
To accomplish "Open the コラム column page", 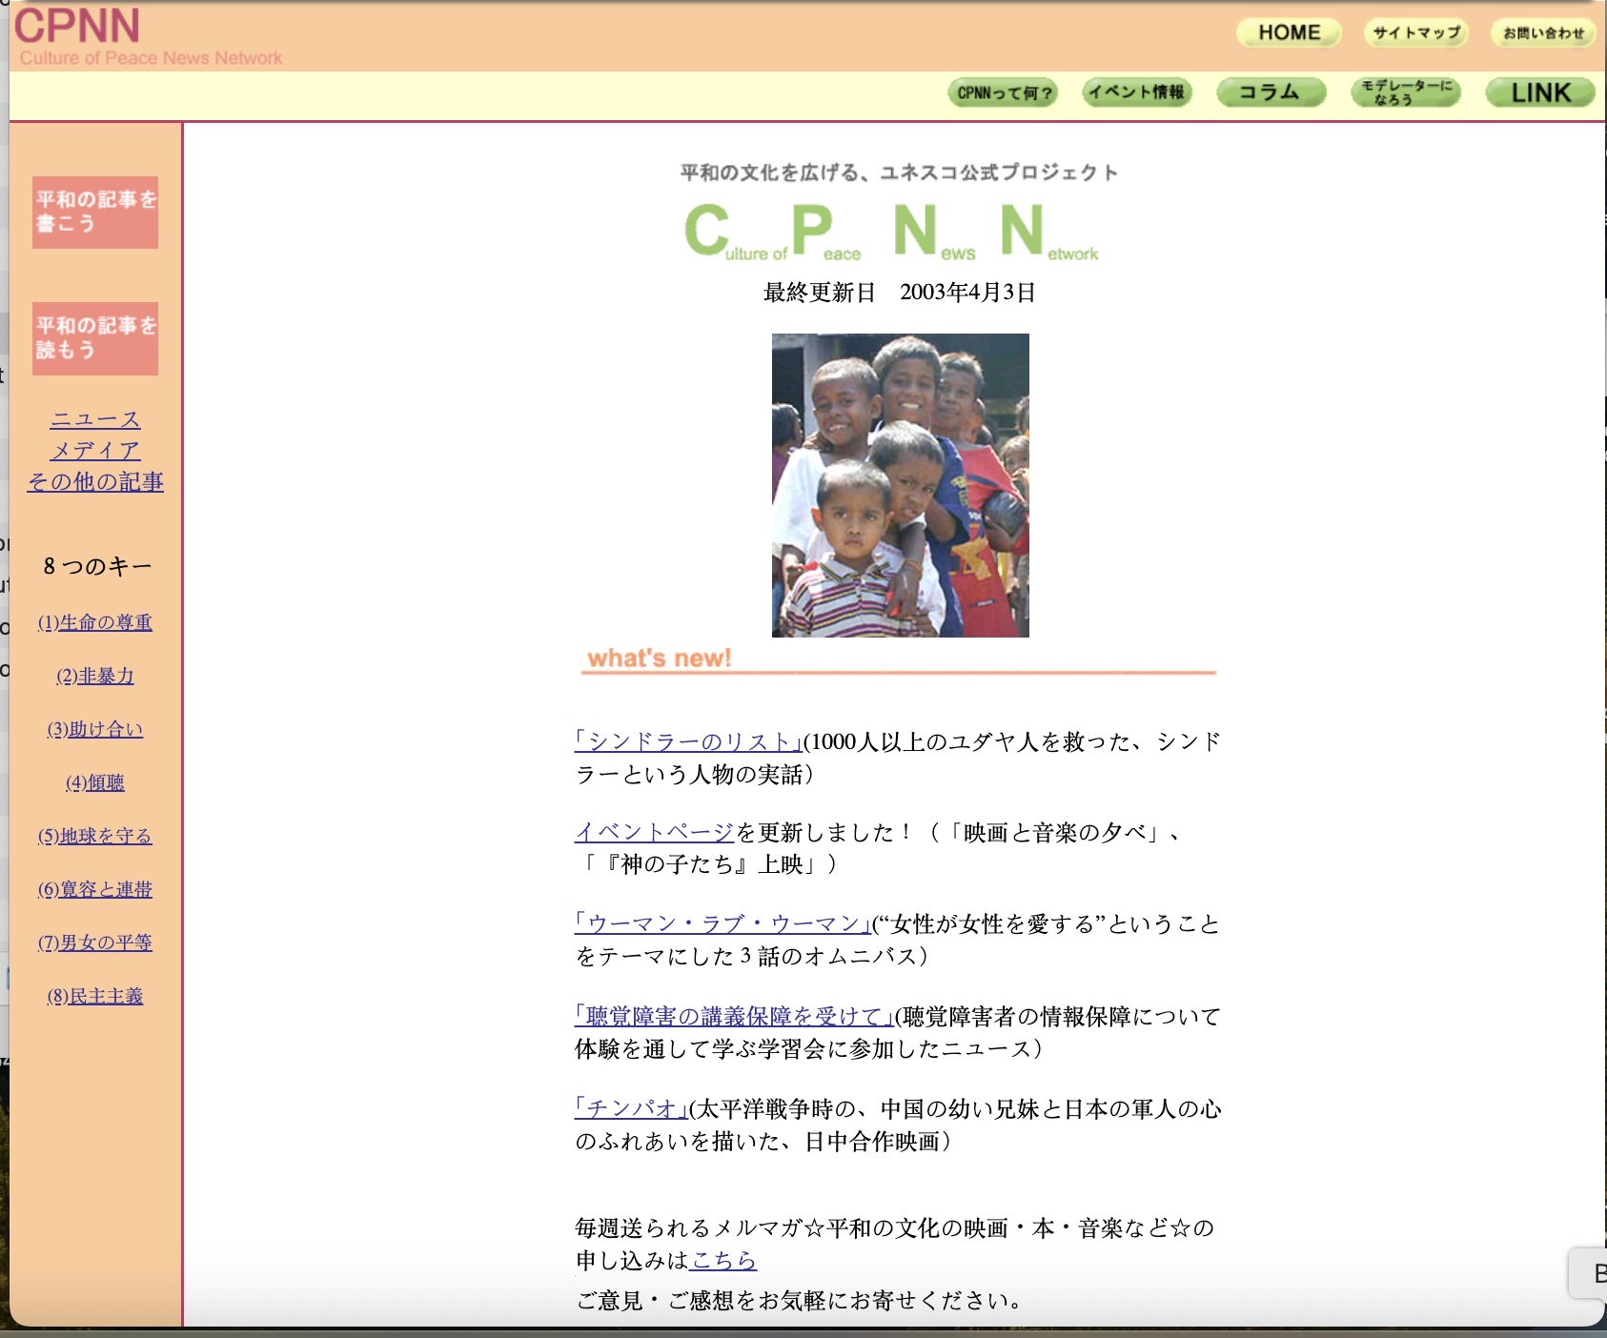I will [1271, 92].
